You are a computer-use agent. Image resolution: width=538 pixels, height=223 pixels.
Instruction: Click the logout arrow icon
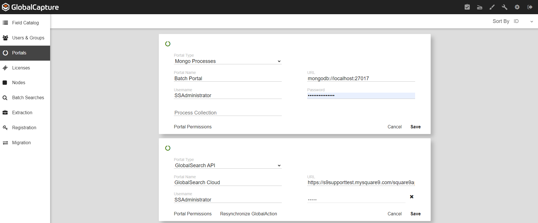tap(530, 7)
